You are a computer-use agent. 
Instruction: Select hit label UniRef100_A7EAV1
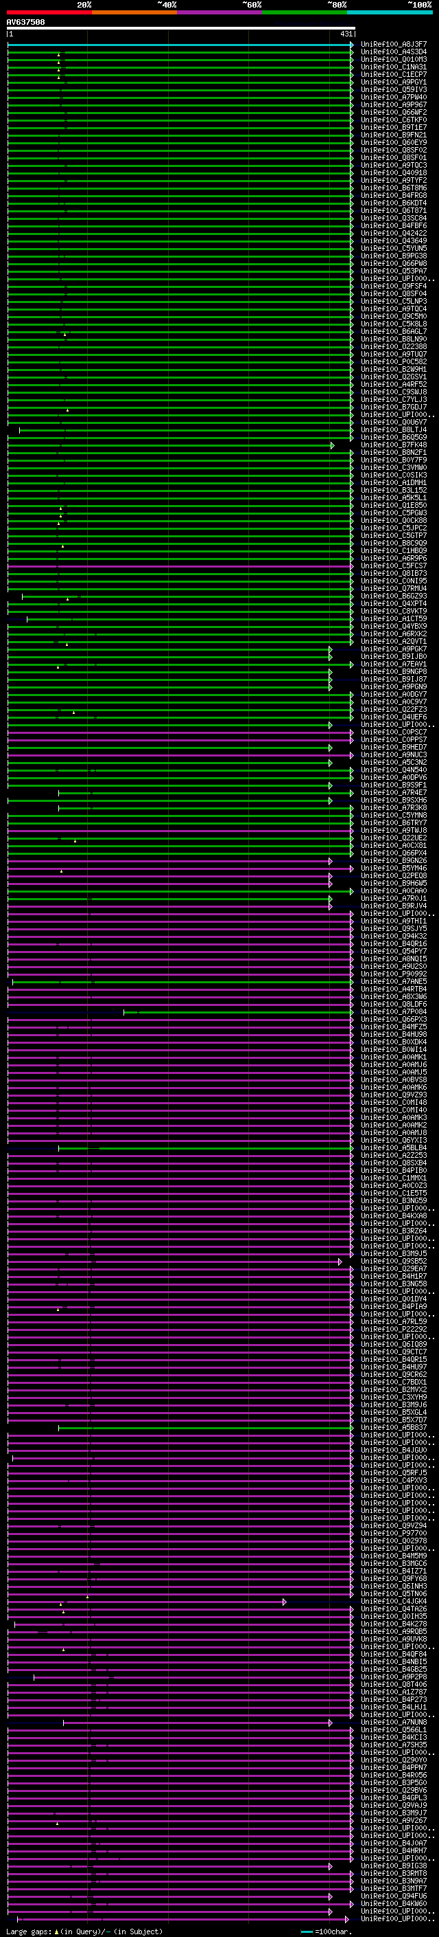(x=394, y=664)
